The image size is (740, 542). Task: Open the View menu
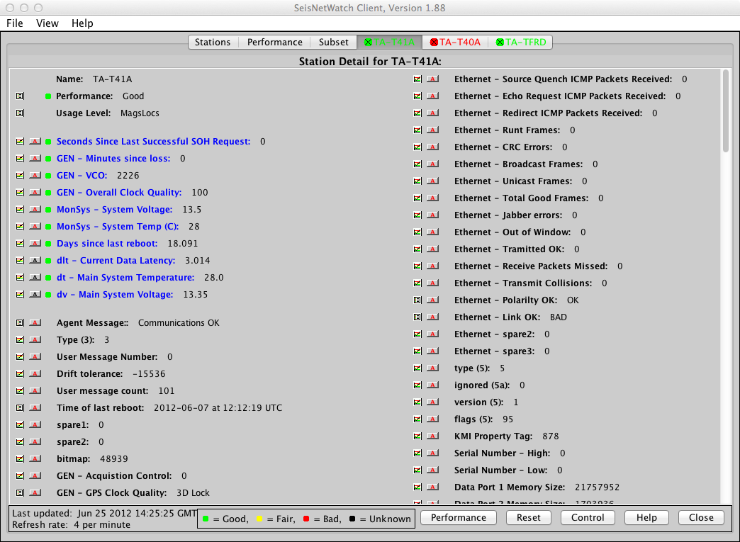47,23
